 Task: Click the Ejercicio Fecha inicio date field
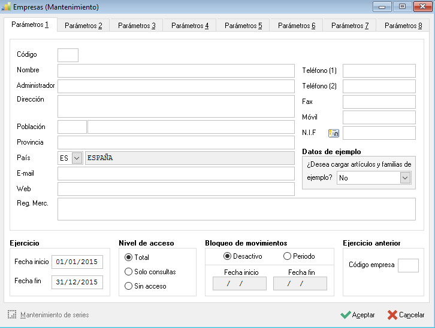click(x=77, y=262)
